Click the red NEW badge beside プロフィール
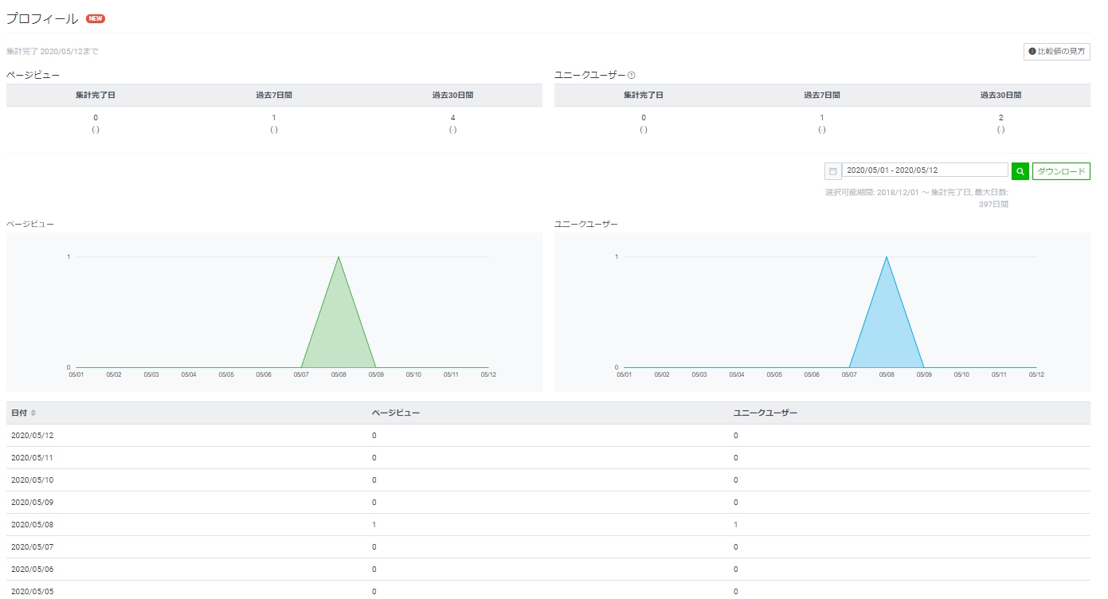 (96, 18)
